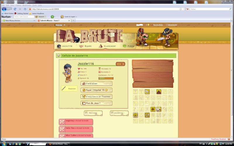Click the gold coin balance icon in top bar
234x146 pixels.
pos(148,25)
